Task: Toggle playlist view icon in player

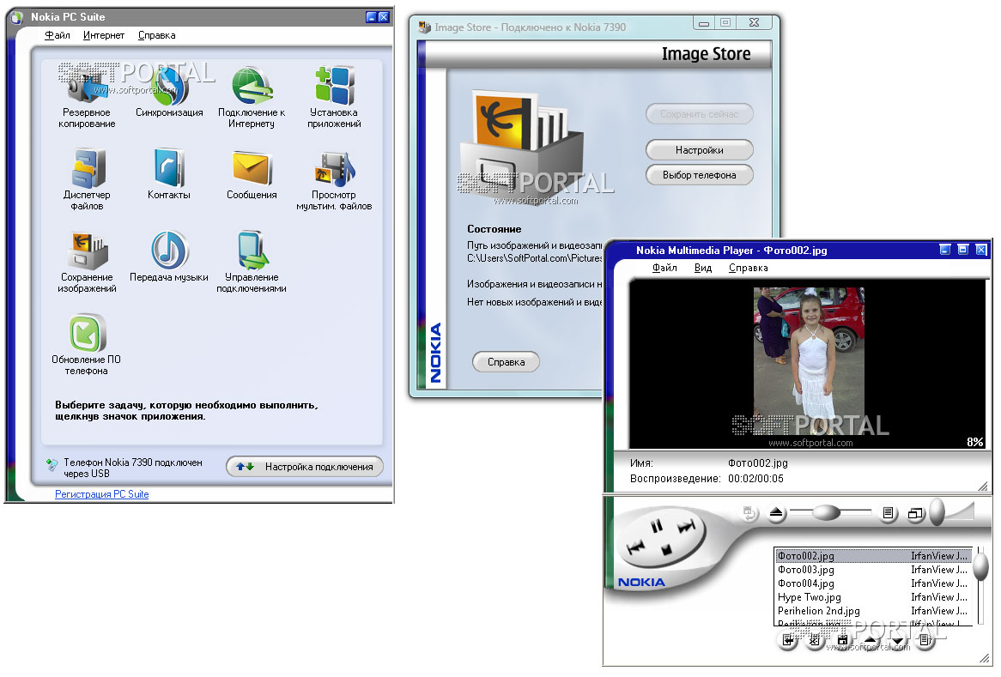Action: 888,513
